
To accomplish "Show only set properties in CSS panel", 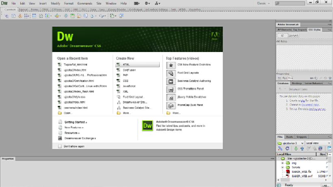I will 290,78.
